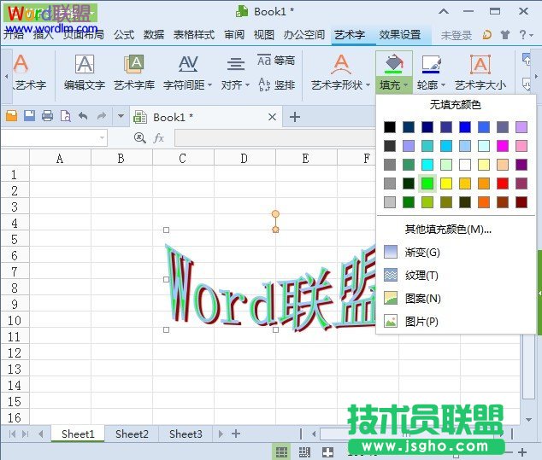Pick the bright green color swatch

point(427,183)
